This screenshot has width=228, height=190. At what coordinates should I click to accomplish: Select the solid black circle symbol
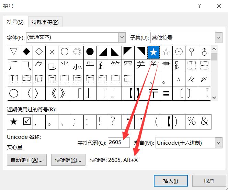[90, 52]
